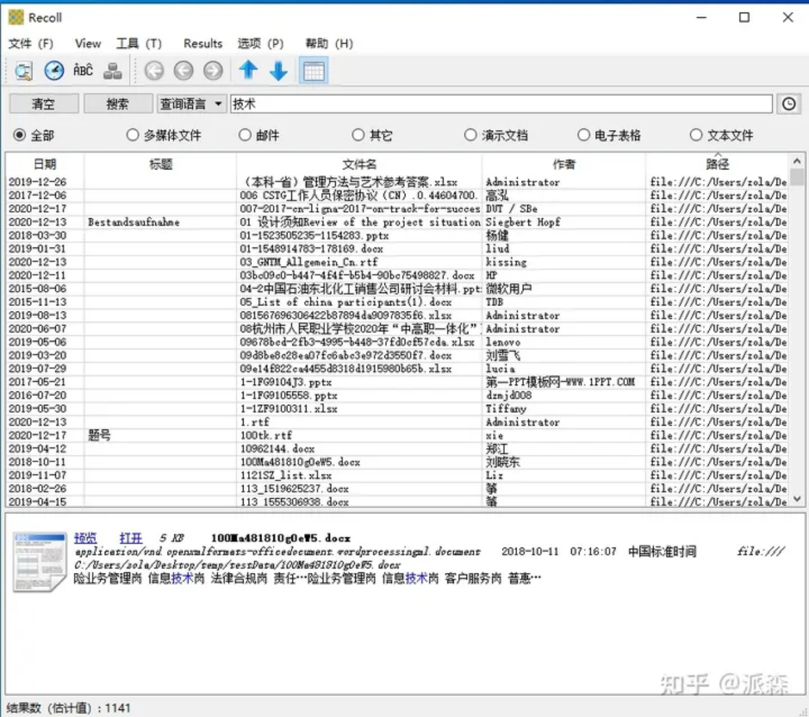Viewport: 809px width, 717px height.
Task: Sort by the 日期 column header
Action: (x=44, y=164)
